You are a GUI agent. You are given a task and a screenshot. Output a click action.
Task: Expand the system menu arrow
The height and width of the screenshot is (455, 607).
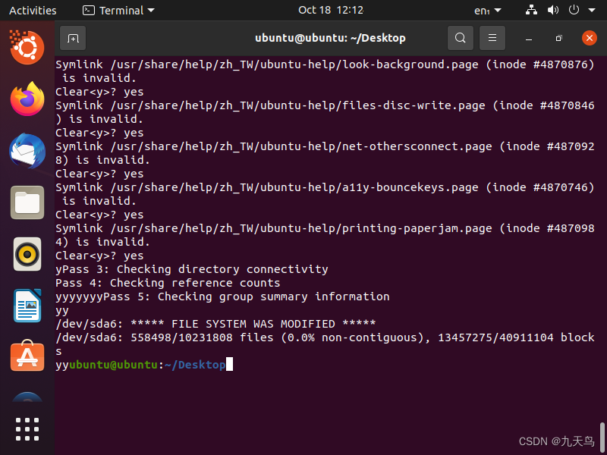point(592,11)
